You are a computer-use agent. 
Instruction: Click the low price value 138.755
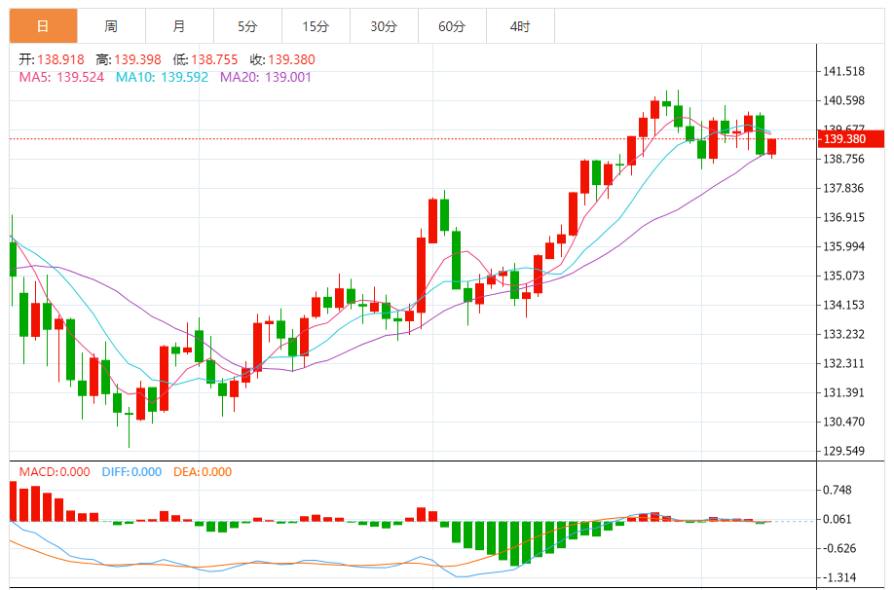[x=214, y=59]
